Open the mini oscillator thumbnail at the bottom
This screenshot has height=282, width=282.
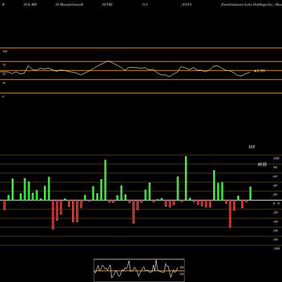pos(139,270)
